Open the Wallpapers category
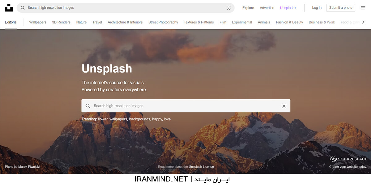 38,22
